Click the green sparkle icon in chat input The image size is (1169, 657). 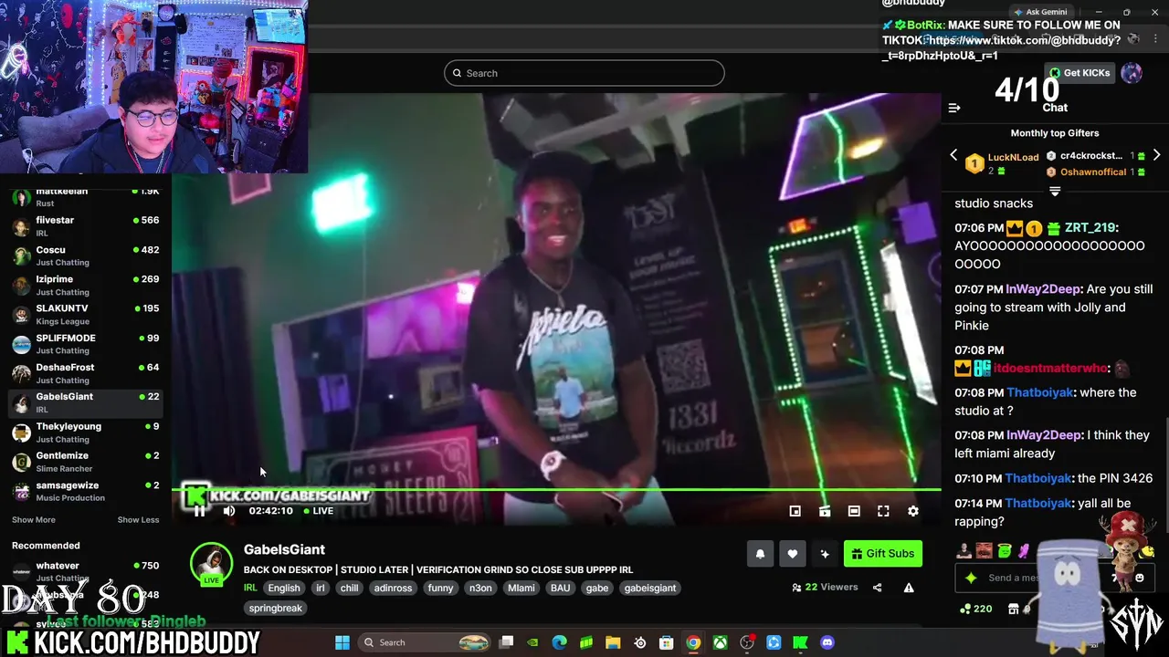pos(971,578)
